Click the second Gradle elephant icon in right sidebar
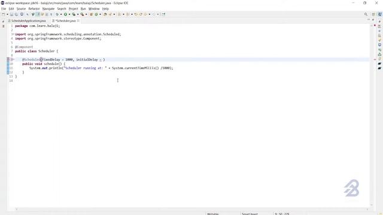This screenshot has height=215, width=383. [x=379, y=68]
